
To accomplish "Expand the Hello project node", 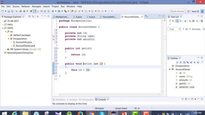I will tap(3, 25).
